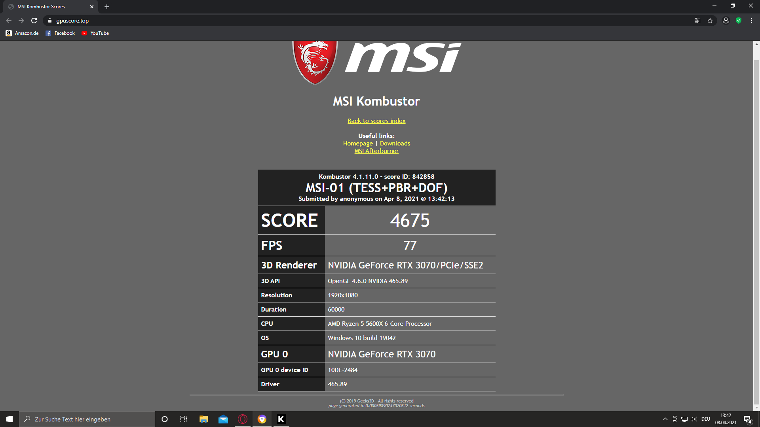Follow the Back to scores index link
Image resolution: width=760 pixels, height=427 pixels.
(376, 121)
